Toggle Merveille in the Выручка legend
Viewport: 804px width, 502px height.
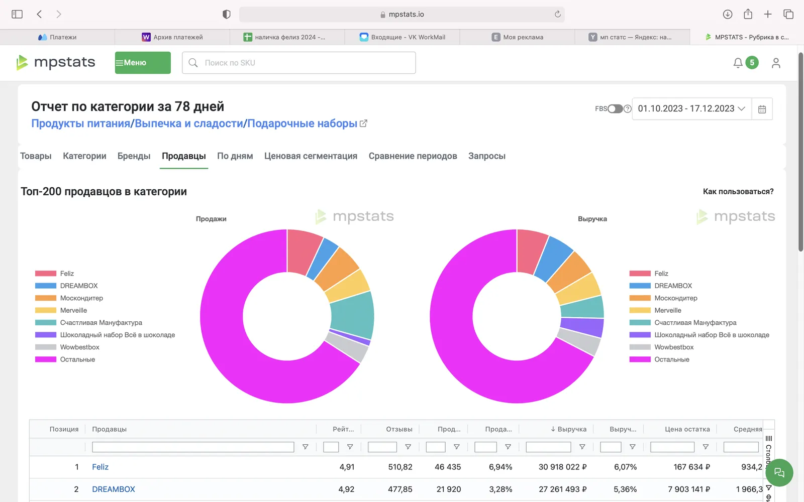655,310
